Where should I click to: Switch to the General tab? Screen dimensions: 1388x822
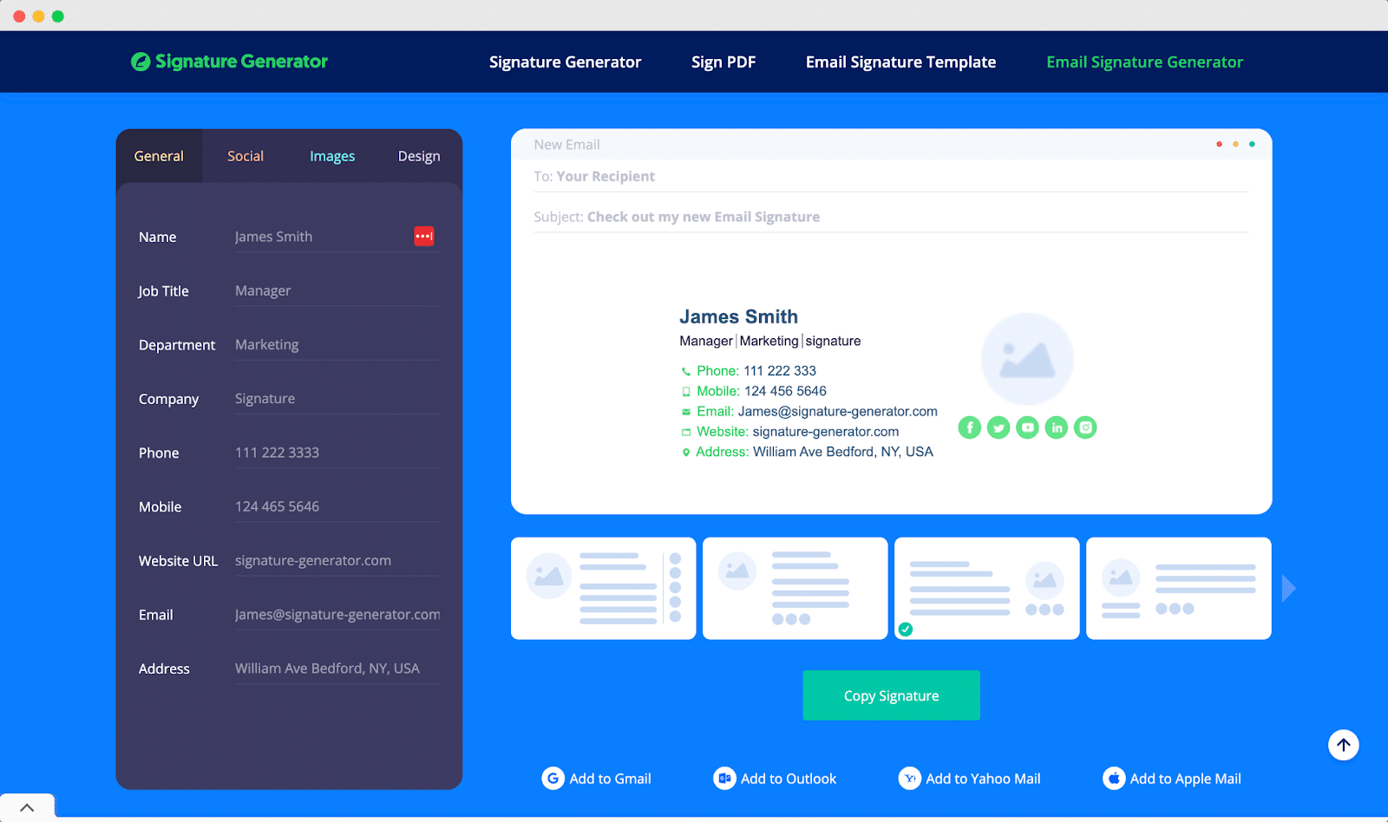pyautogui.click(x=159, y=156)
